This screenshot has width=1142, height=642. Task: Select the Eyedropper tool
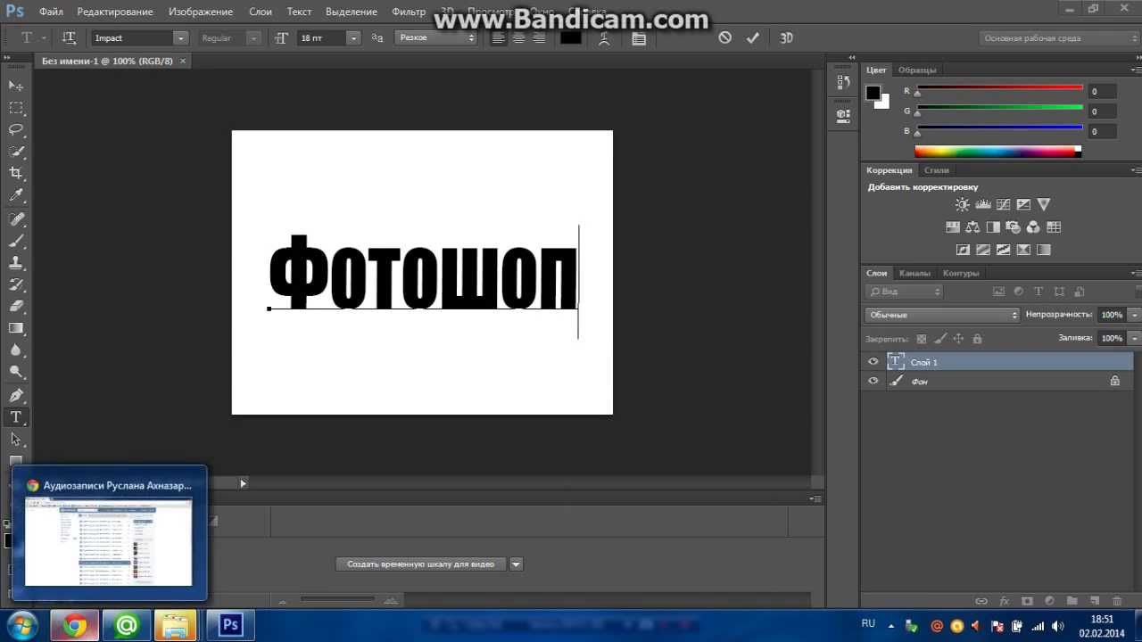16,195
